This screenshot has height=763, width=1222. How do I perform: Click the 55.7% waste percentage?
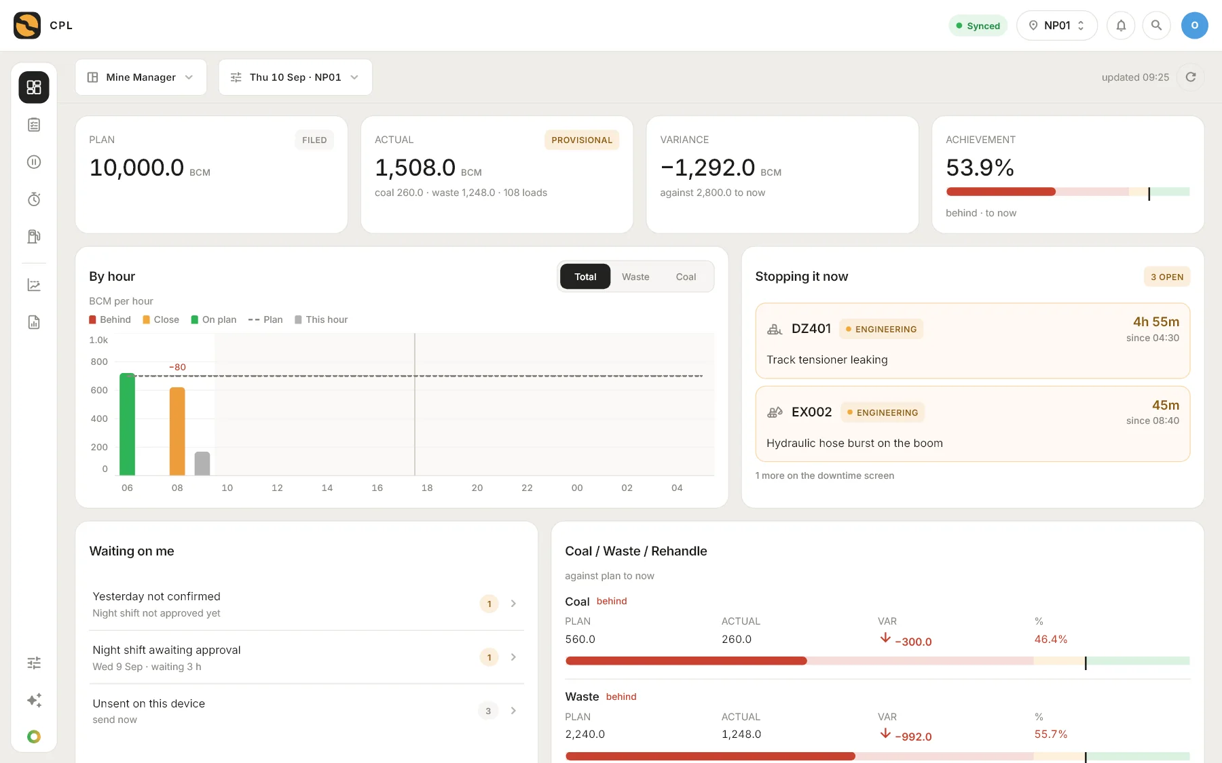tap(1050, 735)
